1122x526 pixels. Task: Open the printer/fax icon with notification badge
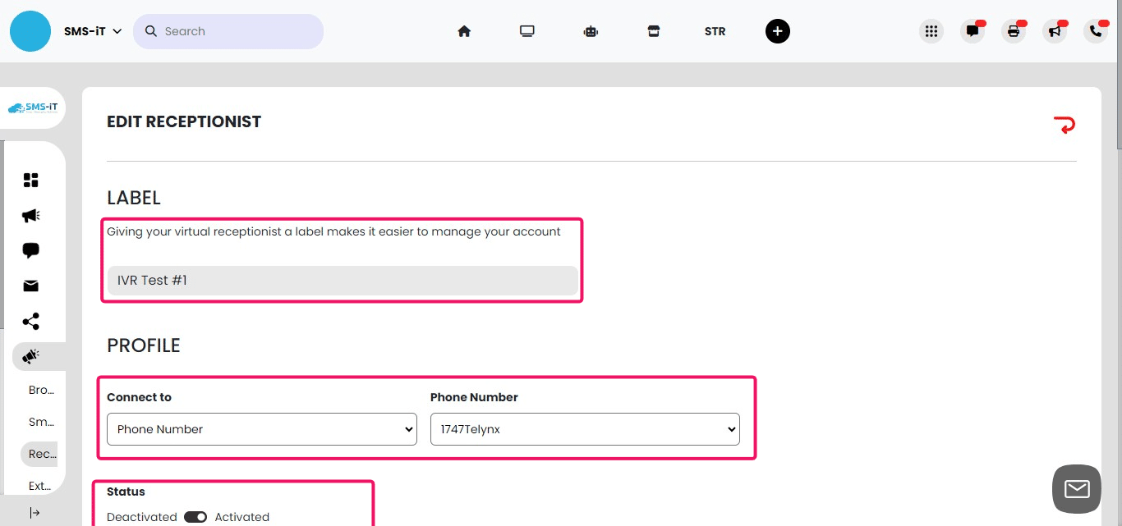[x=1013, y=30]
